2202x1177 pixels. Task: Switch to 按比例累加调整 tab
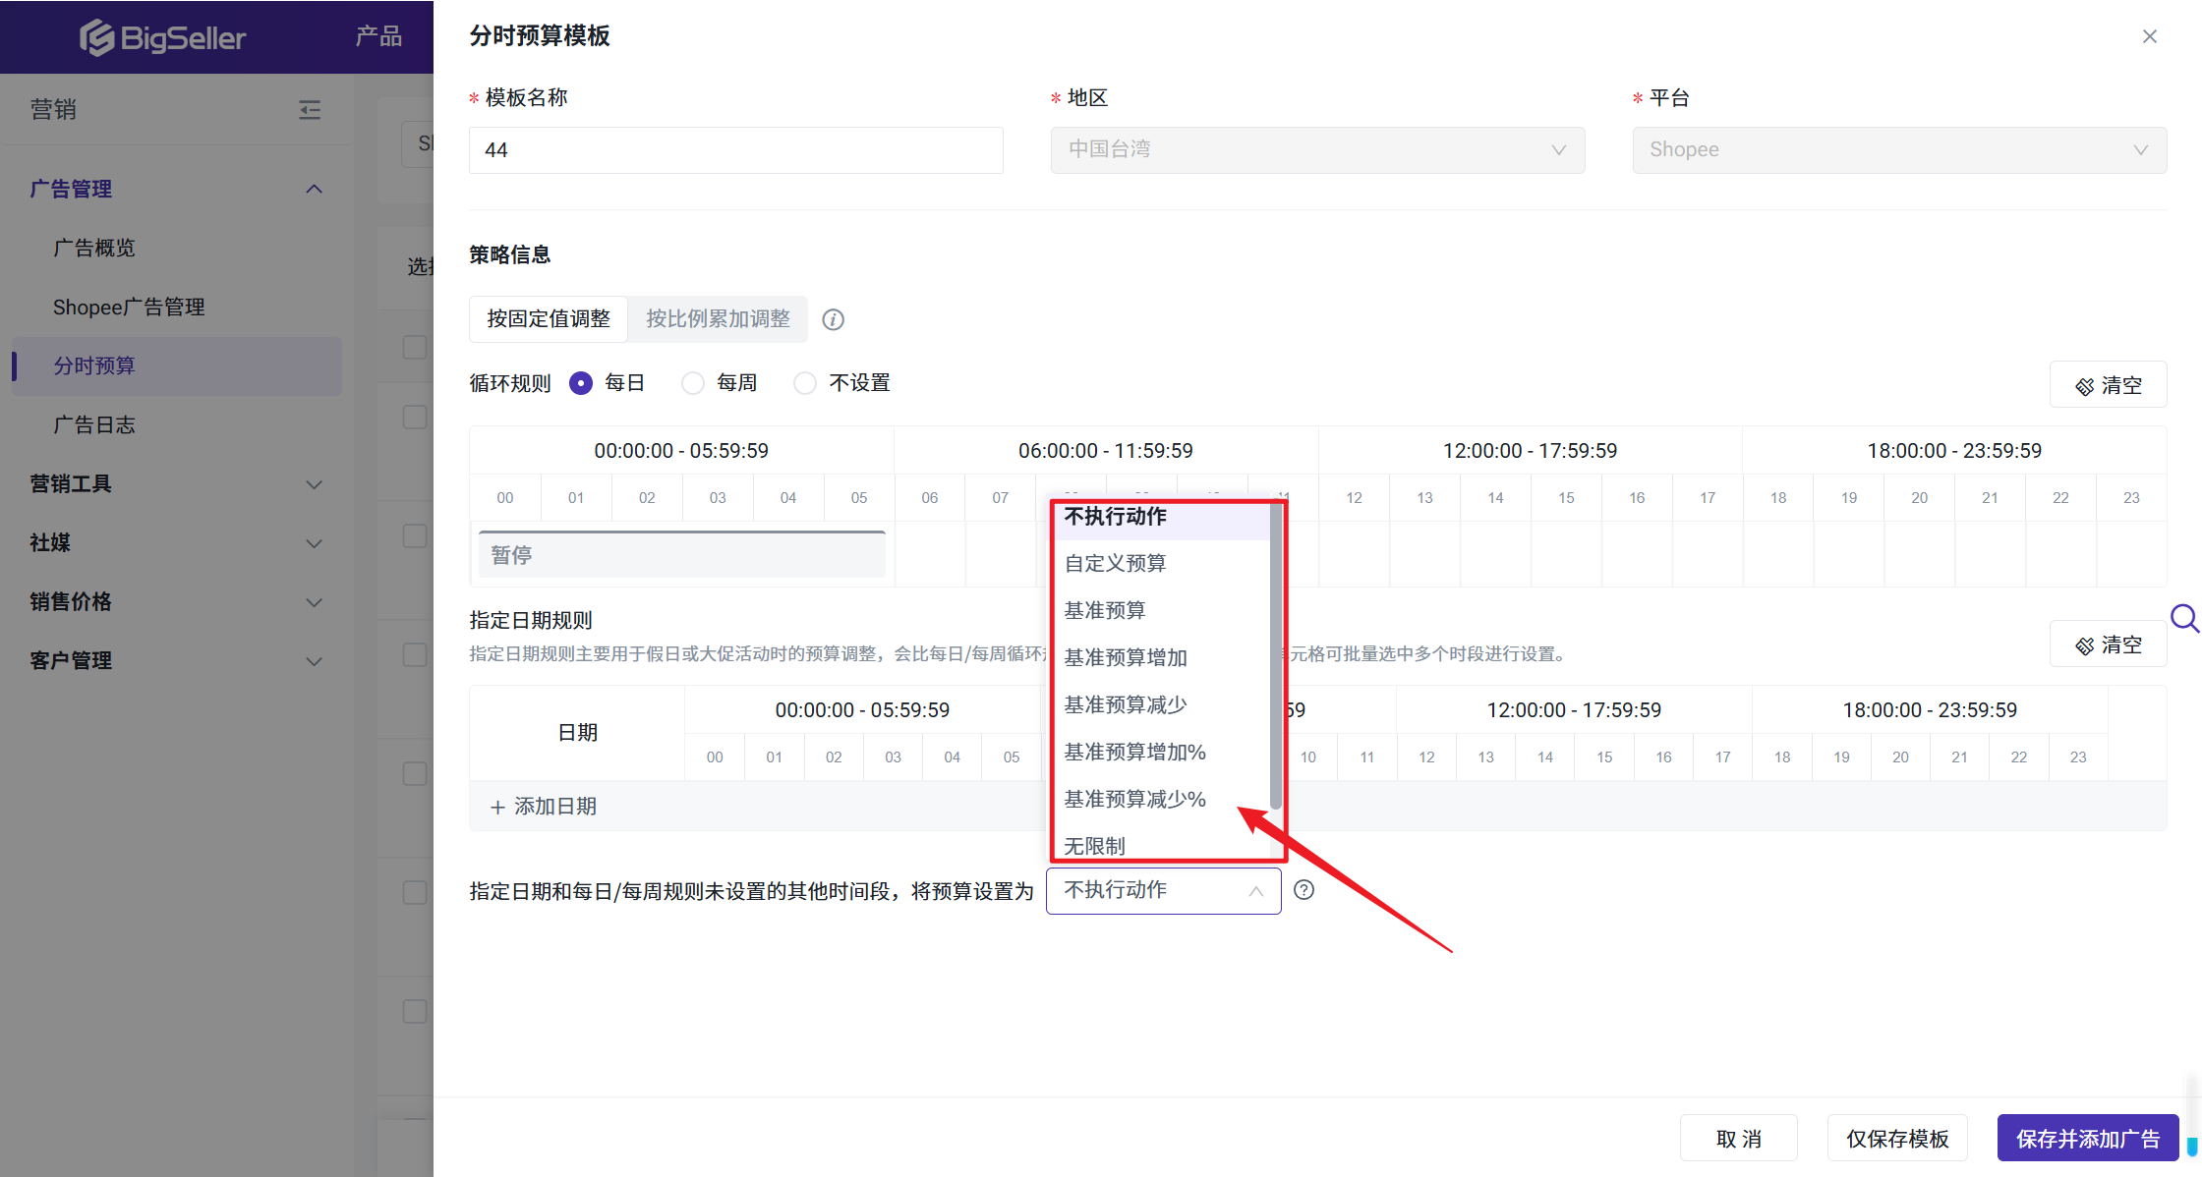[x=718, y=319]
